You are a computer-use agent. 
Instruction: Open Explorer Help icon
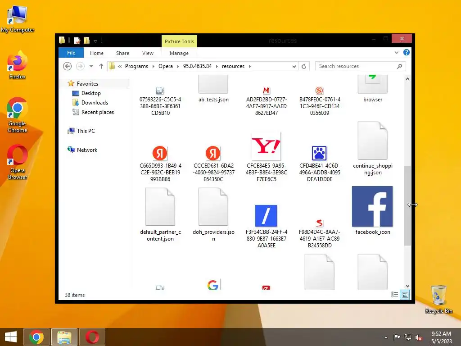(x=407, y=52)
